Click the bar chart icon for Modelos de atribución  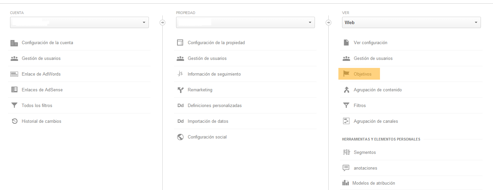click(346, 183)
